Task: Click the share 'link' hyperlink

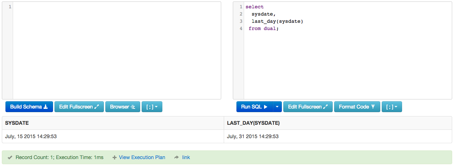Action: point(186,157)
